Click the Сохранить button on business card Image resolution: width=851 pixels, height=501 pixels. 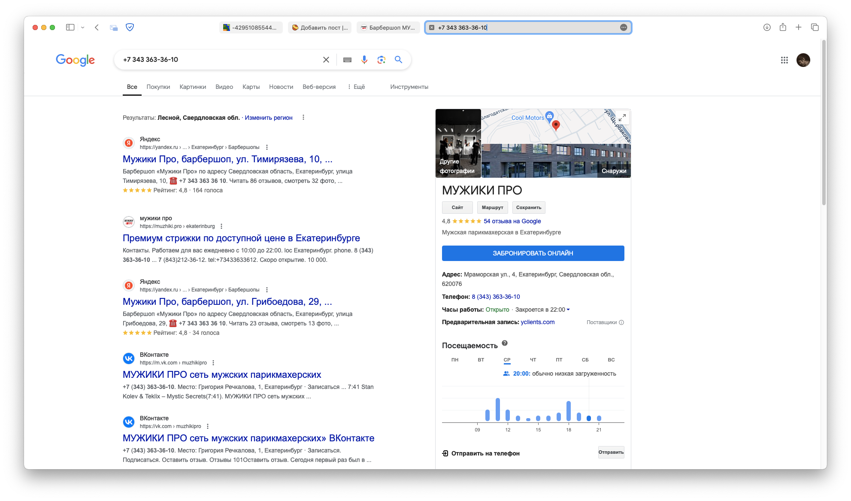528,207
